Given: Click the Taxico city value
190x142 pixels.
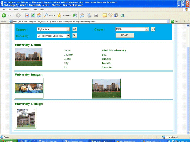Looking at the screenshot, I should (106, 63).
